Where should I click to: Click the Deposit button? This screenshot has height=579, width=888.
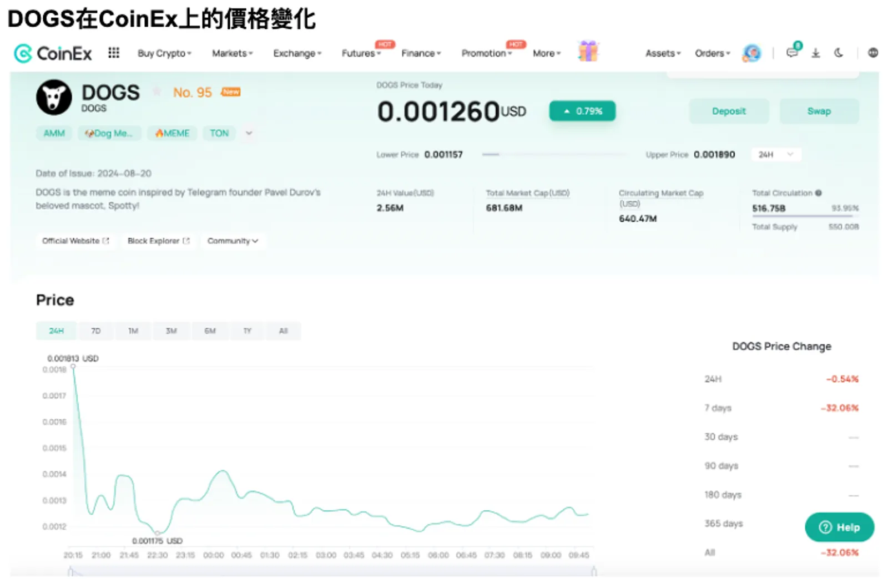pos(729,111)
